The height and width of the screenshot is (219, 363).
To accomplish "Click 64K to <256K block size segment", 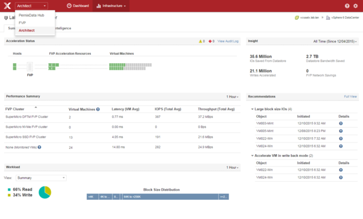I will click(170, 197).
